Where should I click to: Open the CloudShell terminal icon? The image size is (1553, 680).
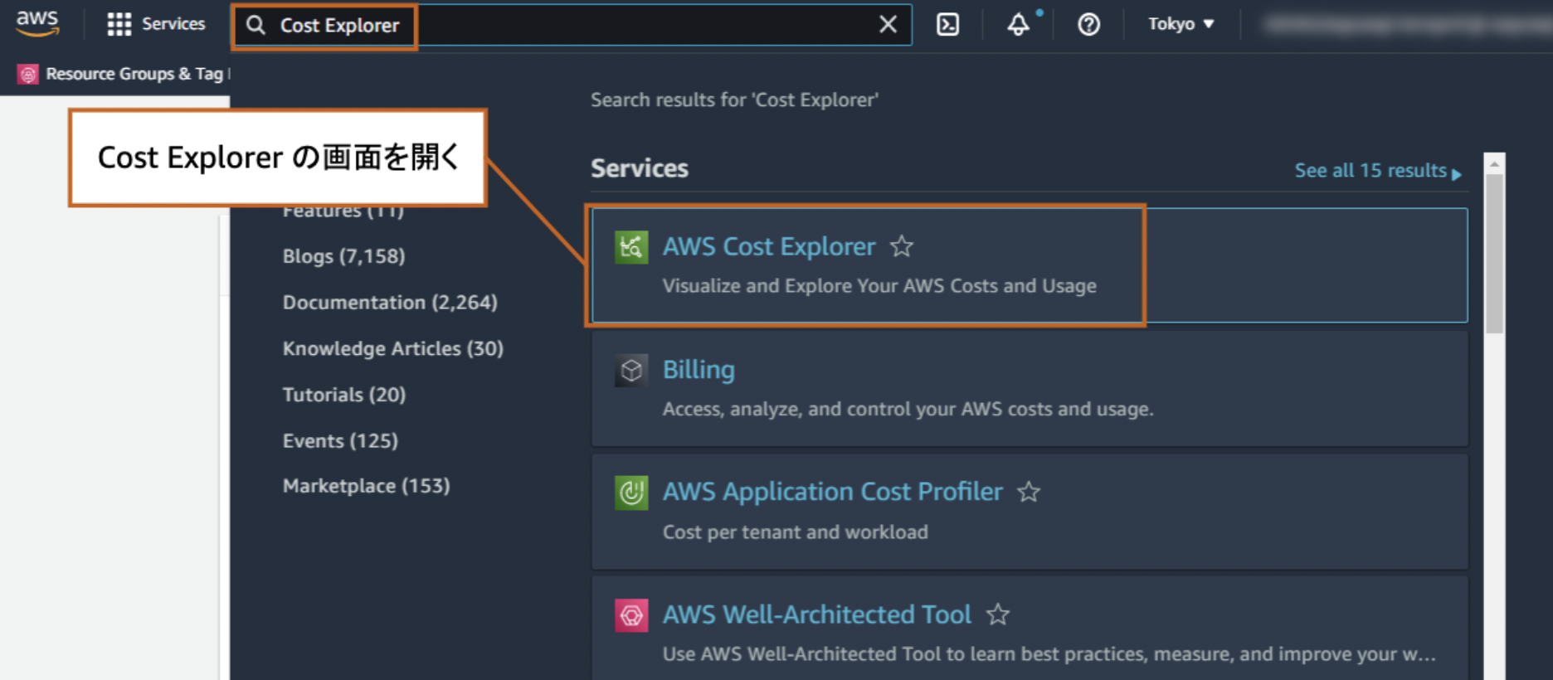point(947,25)
